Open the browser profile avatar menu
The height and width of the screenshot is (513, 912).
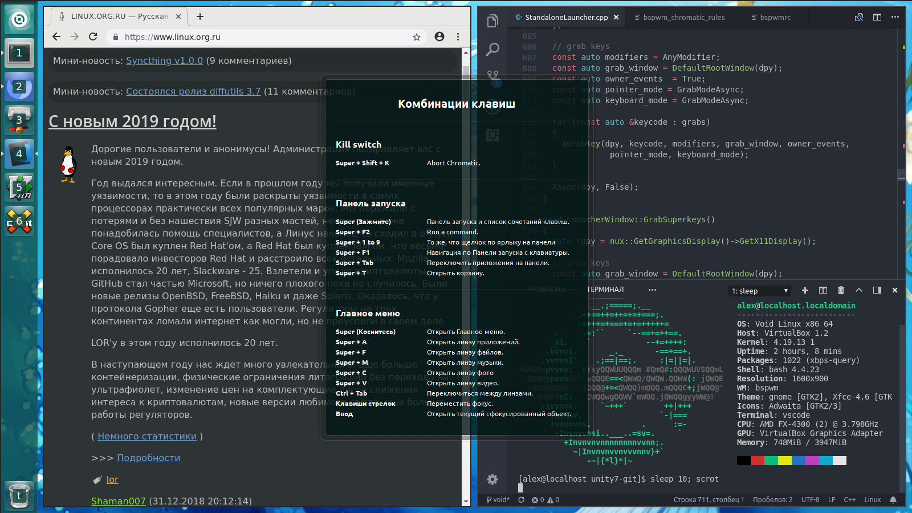439,36
